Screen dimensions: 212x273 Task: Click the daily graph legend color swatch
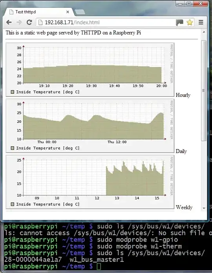point(13,148)
